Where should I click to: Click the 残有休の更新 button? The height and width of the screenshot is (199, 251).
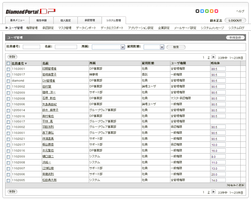(236, 185)
